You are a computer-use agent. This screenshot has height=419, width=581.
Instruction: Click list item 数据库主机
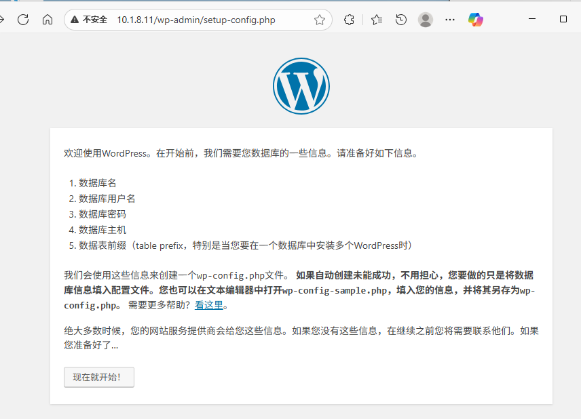coord(102,230)
